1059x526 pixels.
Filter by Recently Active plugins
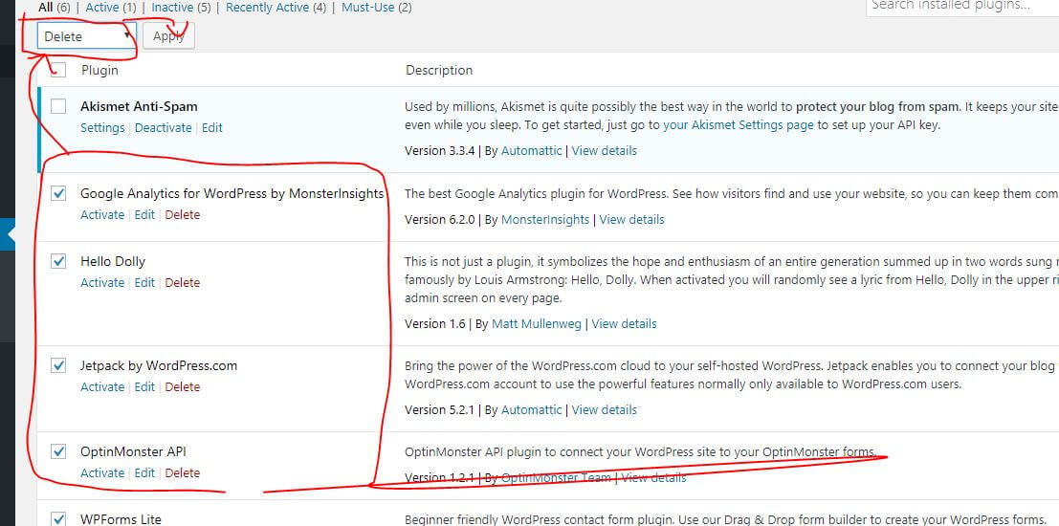click(x=276, y=8)
